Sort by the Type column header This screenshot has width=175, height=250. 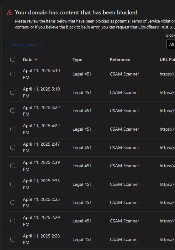77,60
